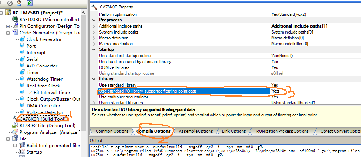The image size is (361, 157).
Task: Click the Watchdog Timer cube icon
Action: click(x=22, y=79)
